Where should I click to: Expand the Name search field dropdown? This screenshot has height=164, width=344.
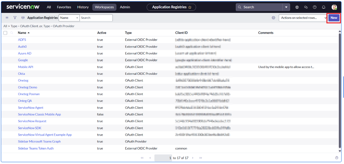[69, 18]
